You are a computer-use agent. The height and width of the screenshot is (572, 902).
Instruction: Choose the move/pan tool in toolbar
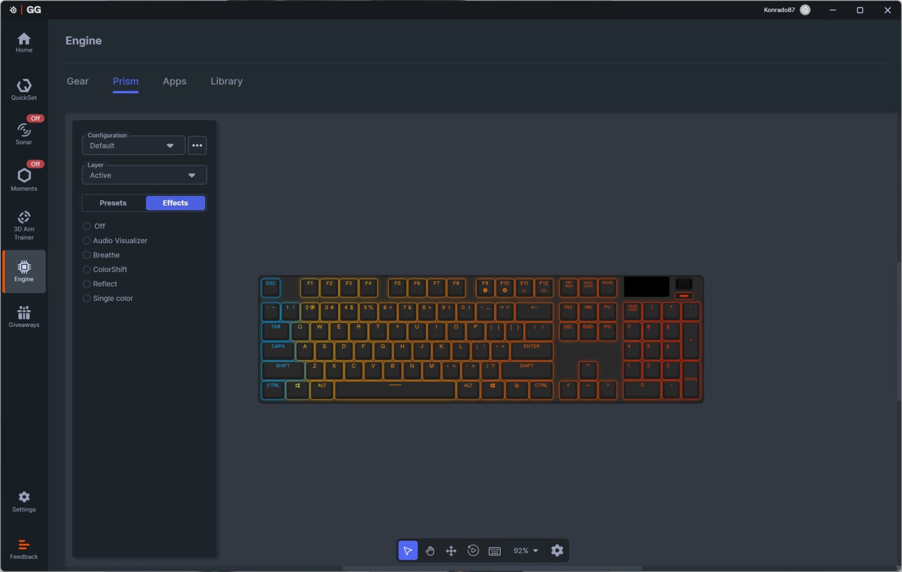coord(451,551)
